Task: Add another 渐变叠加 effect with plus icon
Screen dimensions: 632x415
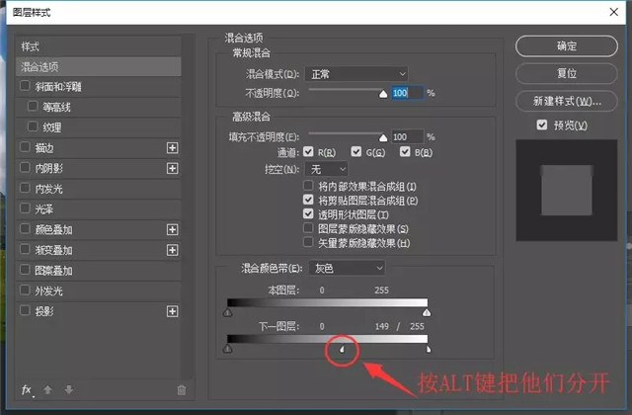Action: [172, 250]
